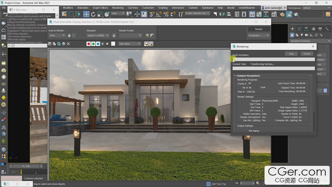
Task: Open the Production render mode dropdown
Action: point(258,36)
